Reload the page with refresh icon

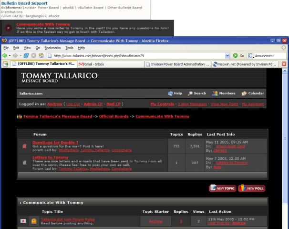[26, 55]
